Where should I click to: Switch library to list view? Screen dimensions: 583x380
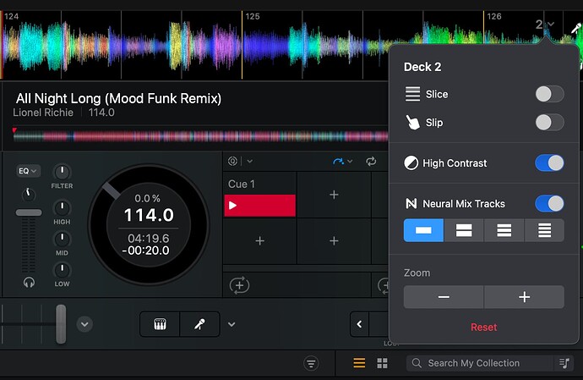click(x=359, y=363)
